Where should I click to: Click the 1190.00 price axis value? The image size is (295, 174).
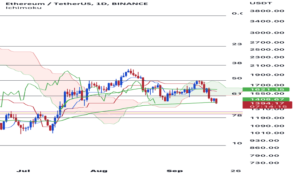pos(267,118)
